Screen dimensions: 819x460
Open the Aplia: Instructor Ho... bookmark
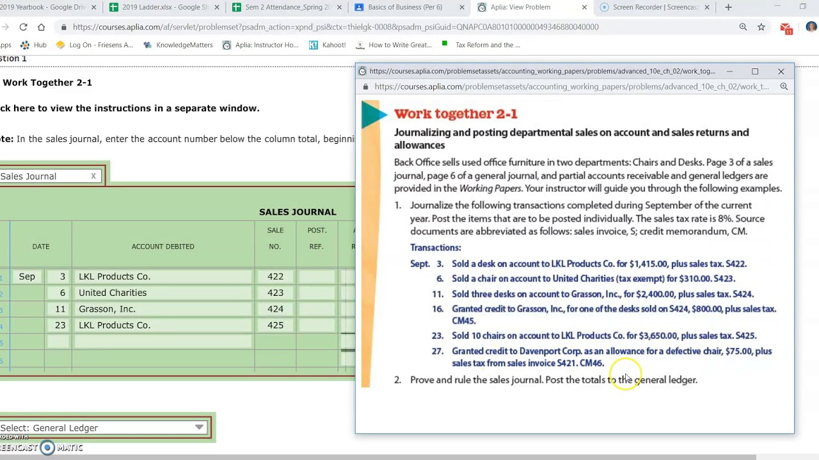point(260,45)
